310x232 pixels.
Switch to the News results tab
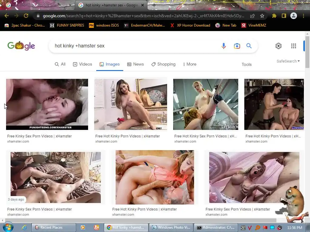(135, 64)
